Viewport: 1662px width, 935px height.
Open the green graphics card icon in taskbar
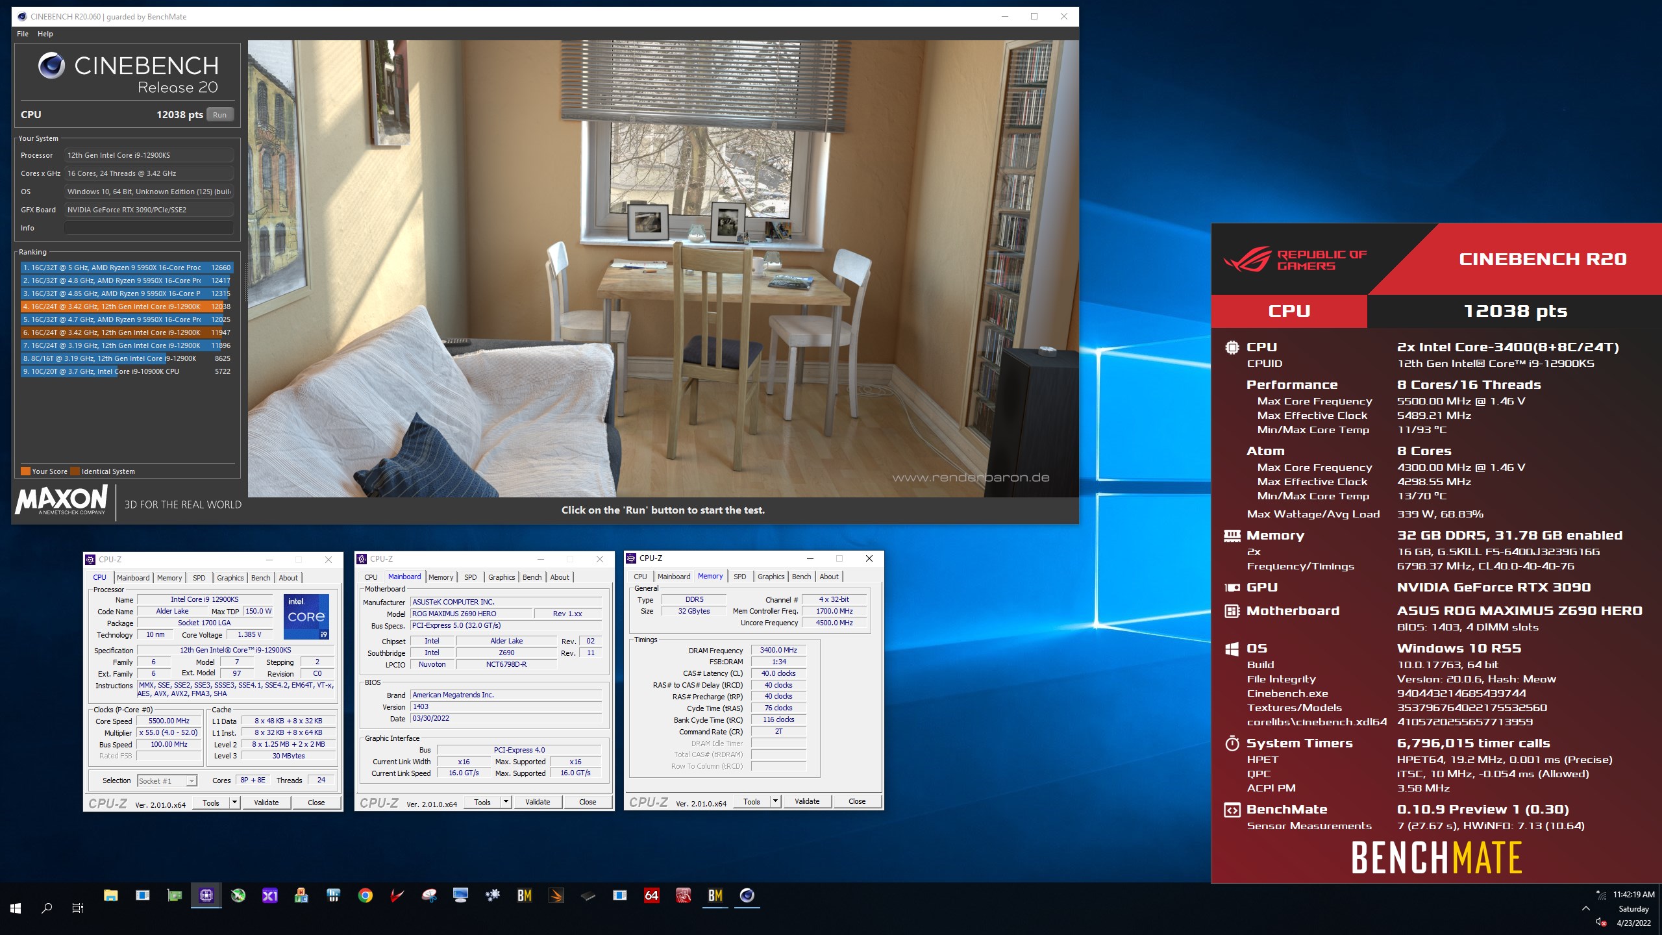(x=175, y=896)
